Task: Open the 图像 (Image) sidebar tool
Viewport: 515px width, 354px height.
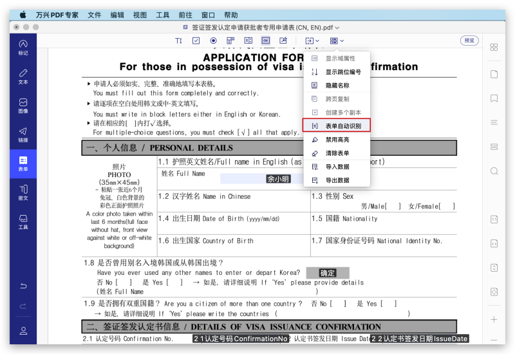Action: tap(23, 106)
